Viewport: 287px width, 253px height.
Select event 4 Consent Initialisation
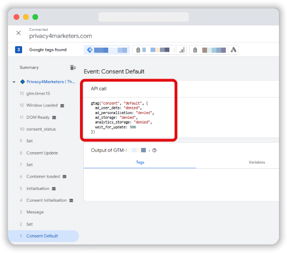coord(43,200)
